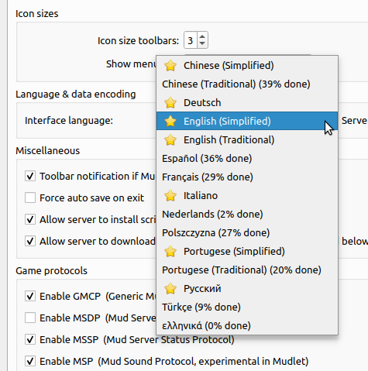Click the star on highlighted English (Simplified)

coord(170,122)
